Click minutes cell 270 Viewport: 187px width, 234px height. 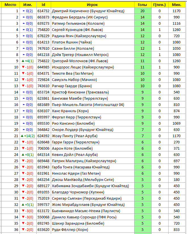pos(177,142)
